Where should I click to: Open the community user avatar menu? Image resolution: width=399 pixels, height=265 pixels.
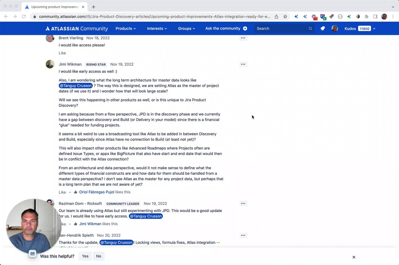tap(335, 29)
